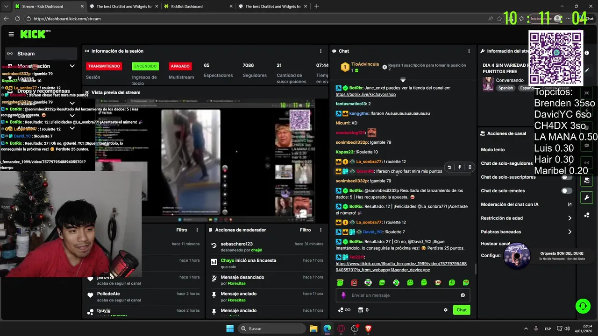Toggle Chat de solo-emotes switch

(567, 191)
